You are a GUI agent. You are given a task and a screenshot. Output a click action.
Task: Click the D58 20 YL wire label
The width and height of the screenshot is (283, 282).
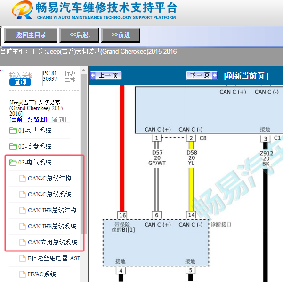[x=192, y=158]
